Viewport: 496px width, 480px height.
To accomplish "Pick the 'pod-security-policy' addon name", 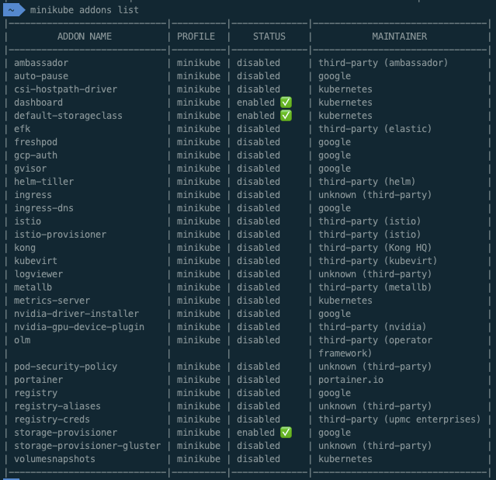I will 65,367.
